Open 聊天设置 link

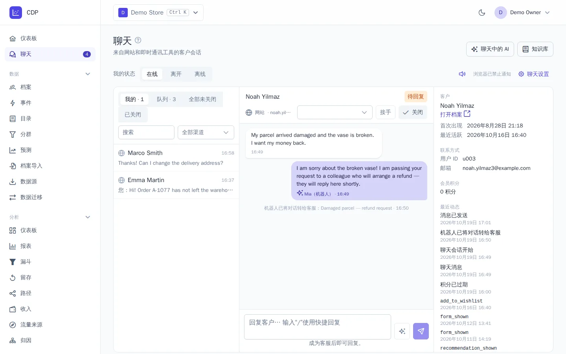(x=534, y=74)
